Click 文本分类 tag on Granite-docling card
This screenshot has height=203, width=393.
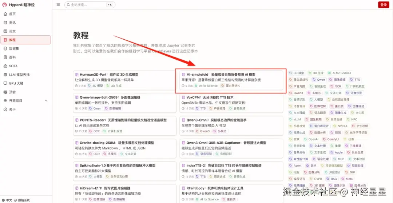pos(128,154)
